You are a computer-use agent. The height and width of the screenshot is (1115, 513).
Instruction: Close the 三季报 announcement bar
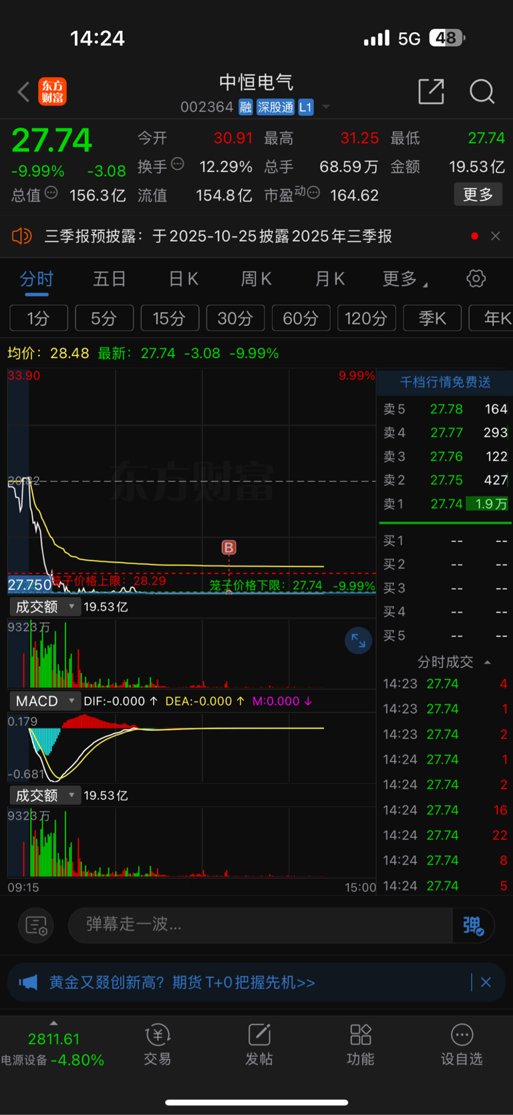pyautogui.click(x=496, y=236)
